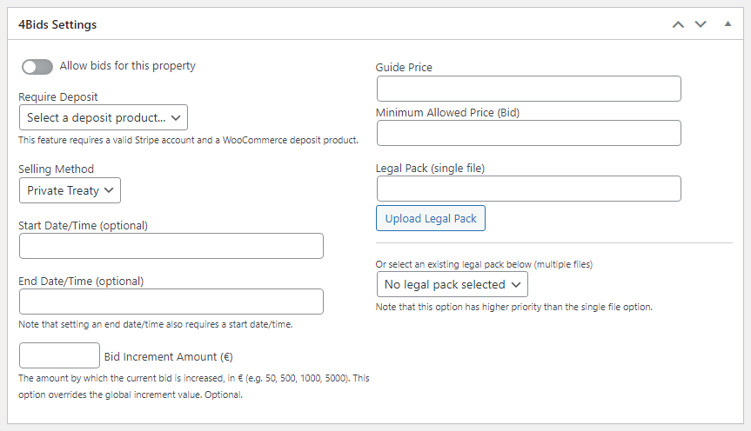The image size is (751, 431).
Task: Click the 'Legal Pack (single file)' label
Action: (430, 168)
